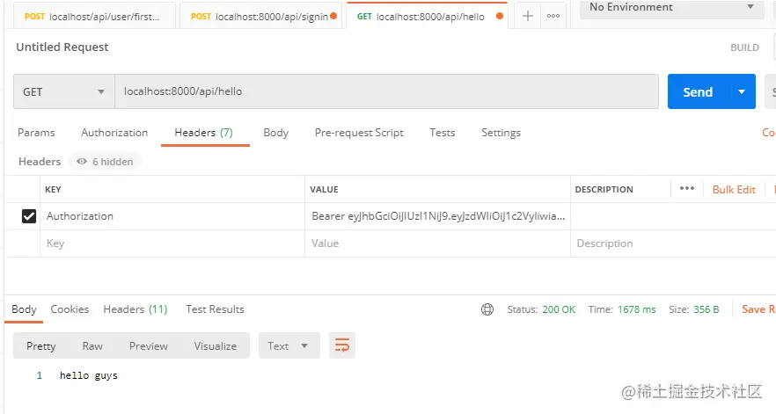Open the request Body tab
Screen dimensions: 776x414
[x=275, y=133]
